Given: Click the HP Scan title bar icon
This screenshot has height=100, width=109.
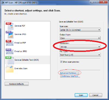Looking at the screenshot, I should [x=3, y=2].
